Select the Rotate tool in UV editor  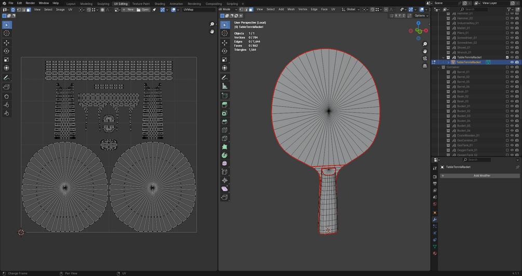tap(7, 51)
